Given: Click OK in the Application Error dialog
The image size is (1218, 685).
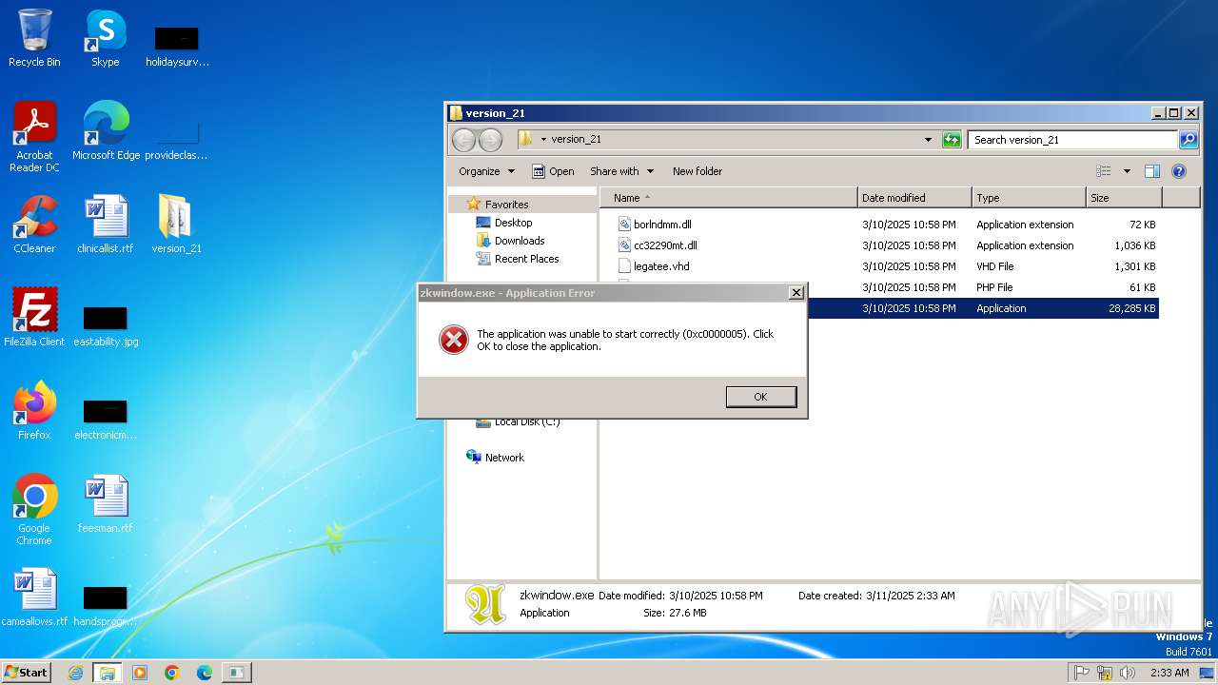Looking at the screenshot, I should coord(760,397).
